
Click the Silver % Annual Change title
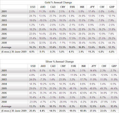tap(59, 62)
